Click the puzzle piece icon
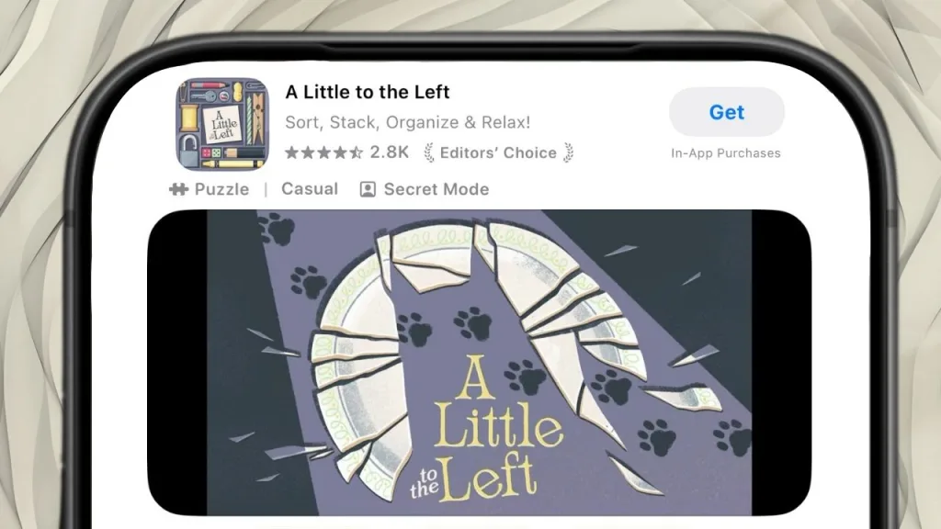Screen dimensions: 941x529 coord(178,189)
